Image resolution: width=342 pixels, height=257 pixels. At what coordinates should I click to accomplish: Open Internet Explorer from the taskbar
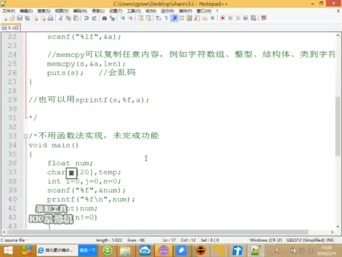pos(41,250)
